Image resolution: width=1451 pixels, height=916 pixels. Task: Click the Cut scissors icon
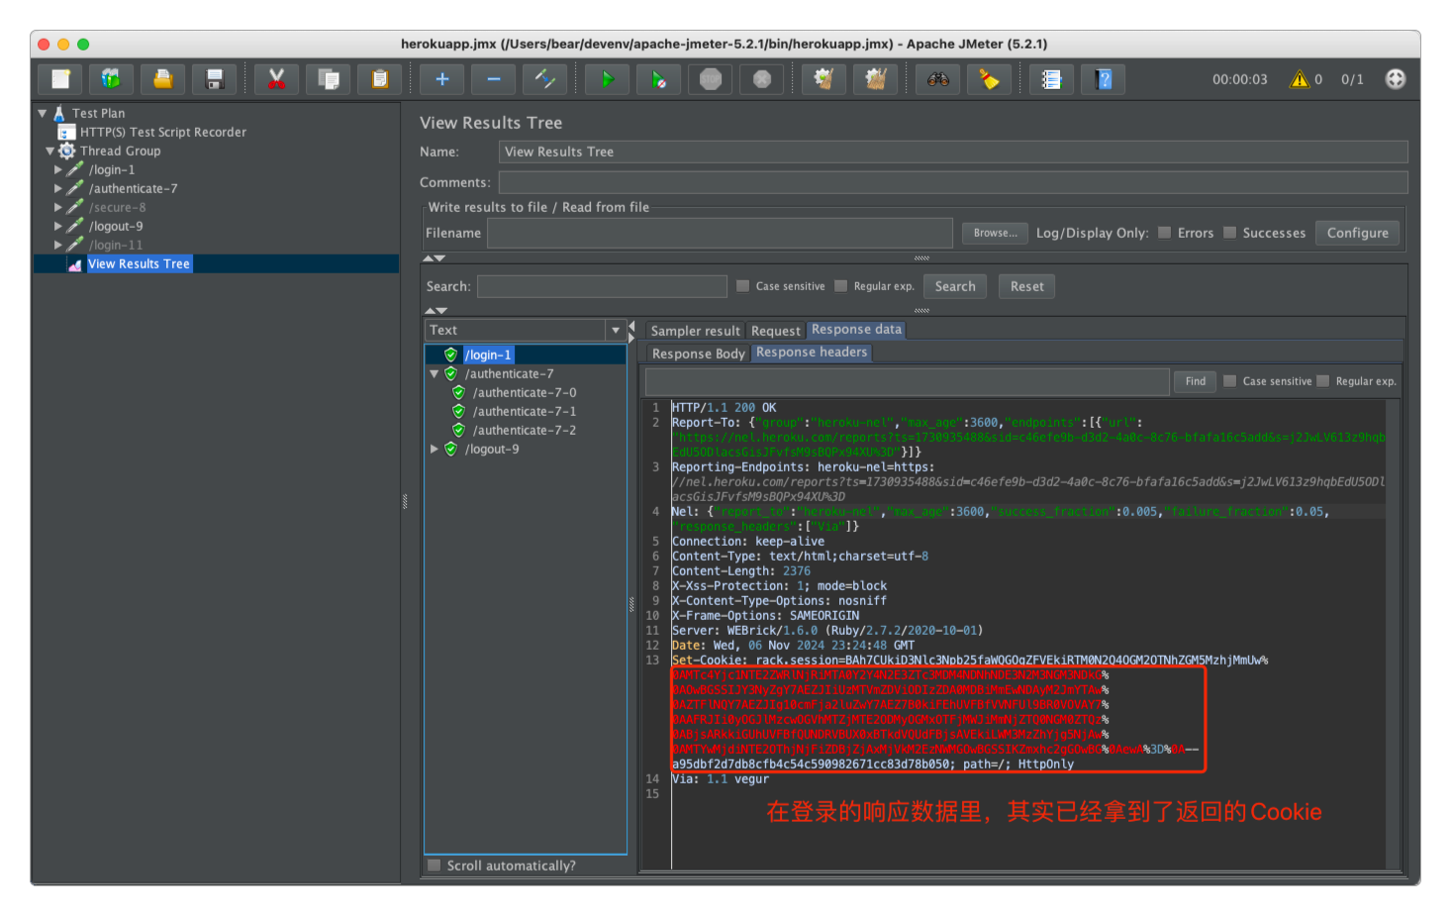click(276, 79)
